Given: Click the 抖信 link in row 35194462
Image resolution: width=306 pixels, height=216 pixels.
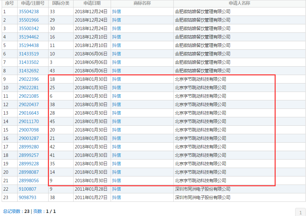Looking at the screenshot, I should click(x=116, y=37).
